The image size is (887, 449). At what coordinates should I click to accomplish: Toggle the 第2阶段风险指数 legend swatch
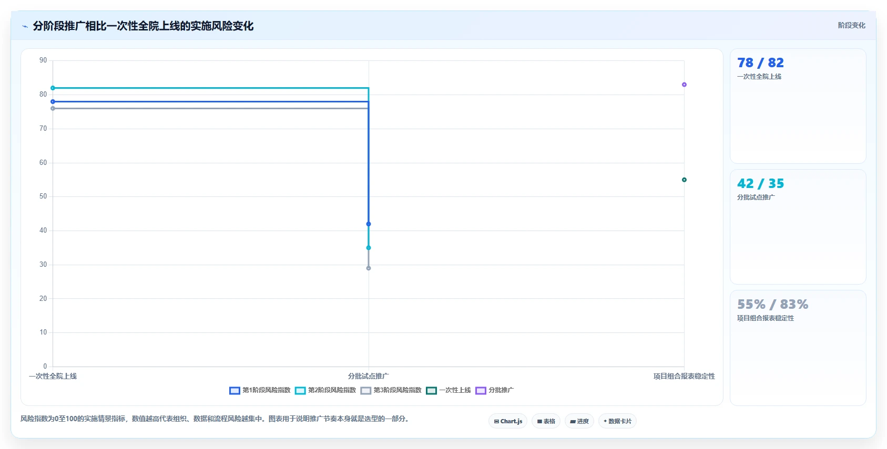tap(300, 390)
